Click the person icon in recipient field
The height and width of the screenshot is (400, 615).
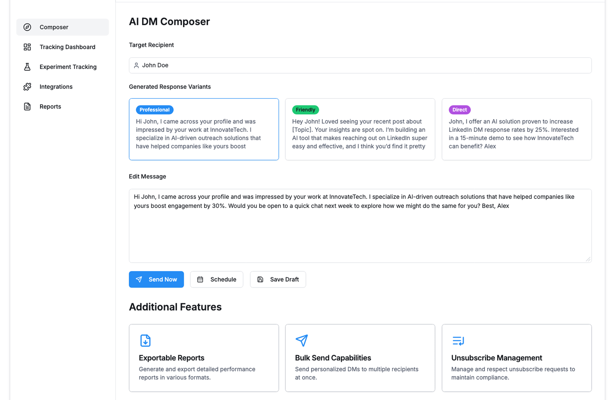[136, 65]
